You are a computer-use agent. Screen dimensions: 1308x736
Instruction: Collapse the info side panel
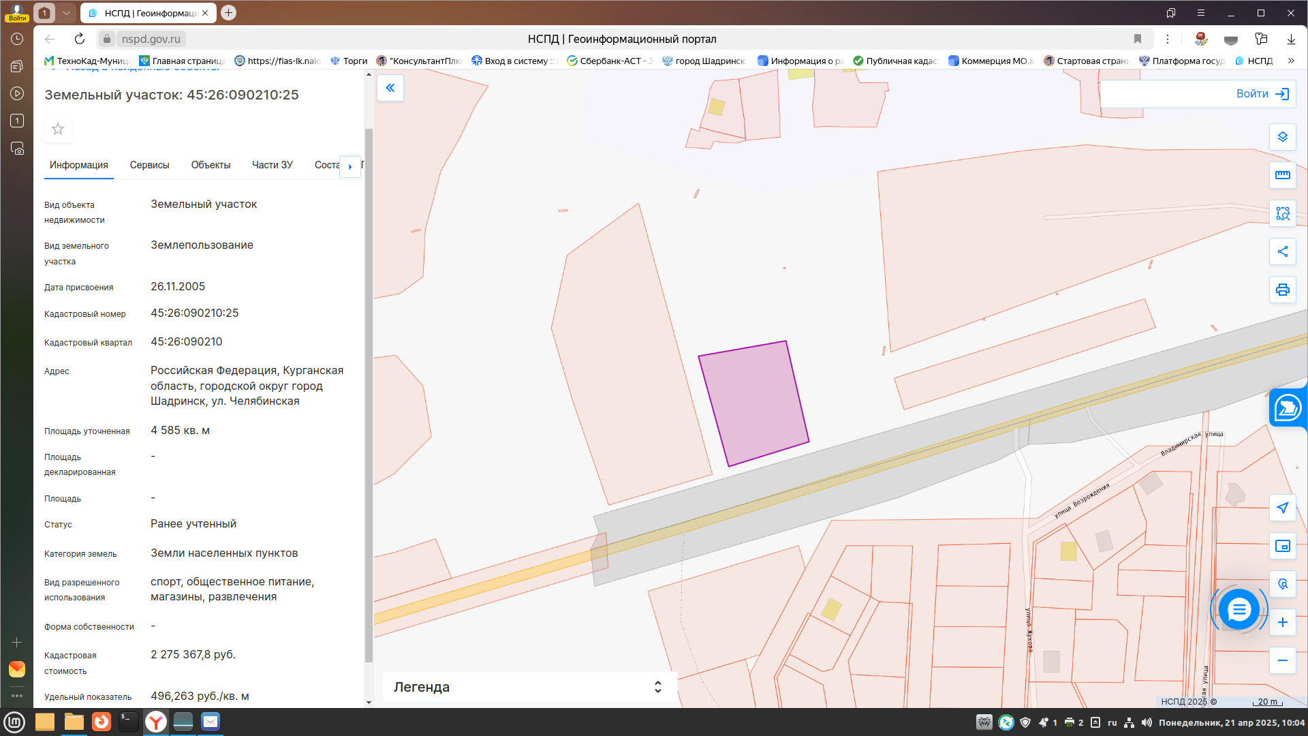click(x=390, y=88)
